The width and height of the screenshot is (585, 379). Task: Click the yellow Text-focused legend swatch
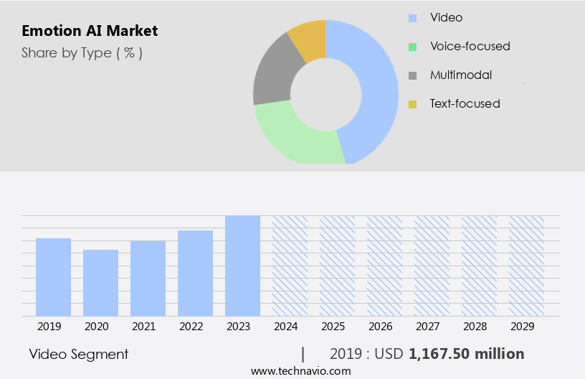[412, 104]
